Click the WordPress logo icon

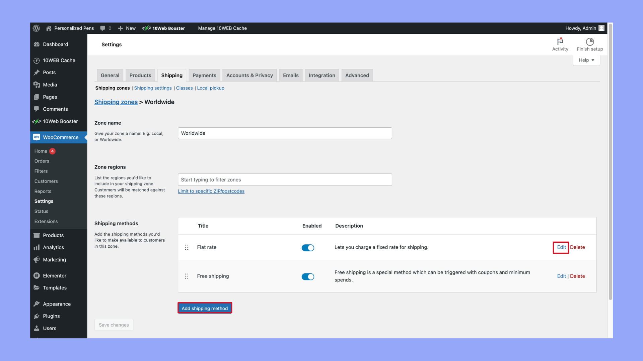(x=37, y=28)
